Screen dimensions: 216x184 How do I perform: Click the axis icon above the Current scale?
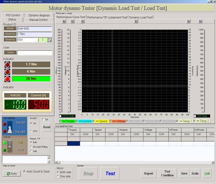(189, 21)
